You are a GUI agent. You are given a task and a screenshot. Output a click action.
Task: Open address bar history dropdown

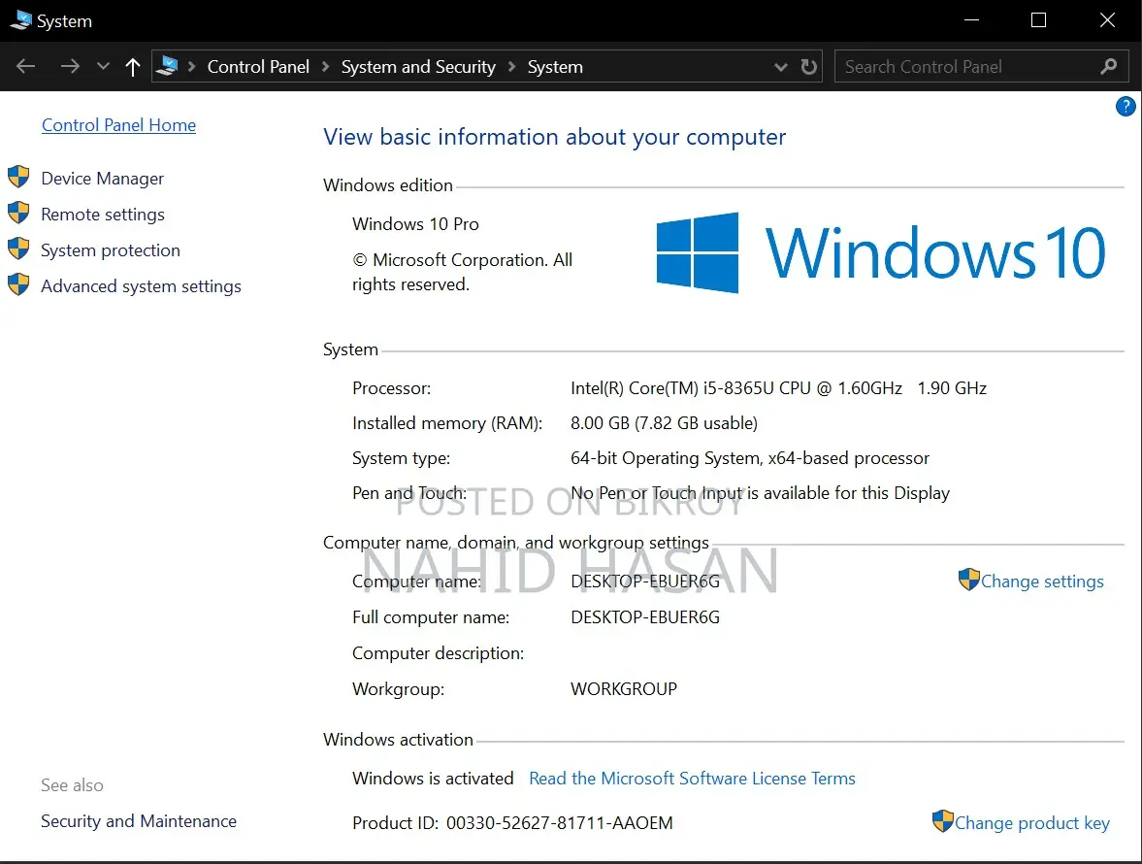click(x=781, y=67)
